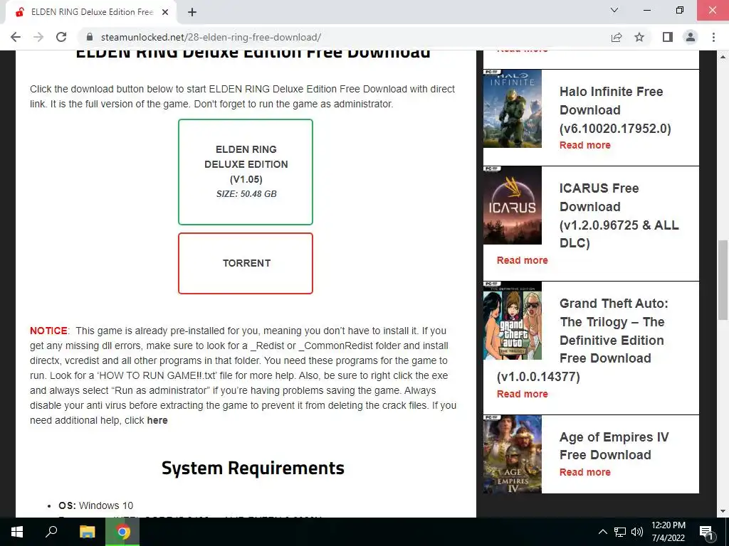The image size is (729, 546).
Task: Click Read more under Grand Theft Auto
Action: 522,394
